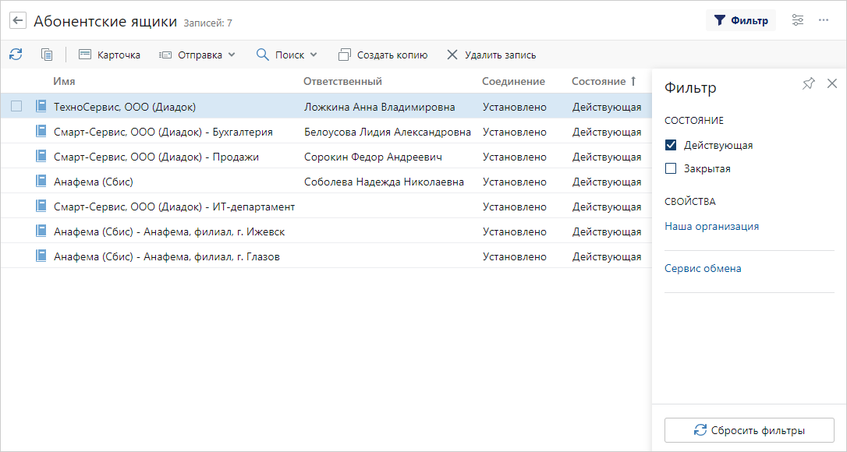Close the Filter panel
This screenshot has width=847, height=452.
831,83
